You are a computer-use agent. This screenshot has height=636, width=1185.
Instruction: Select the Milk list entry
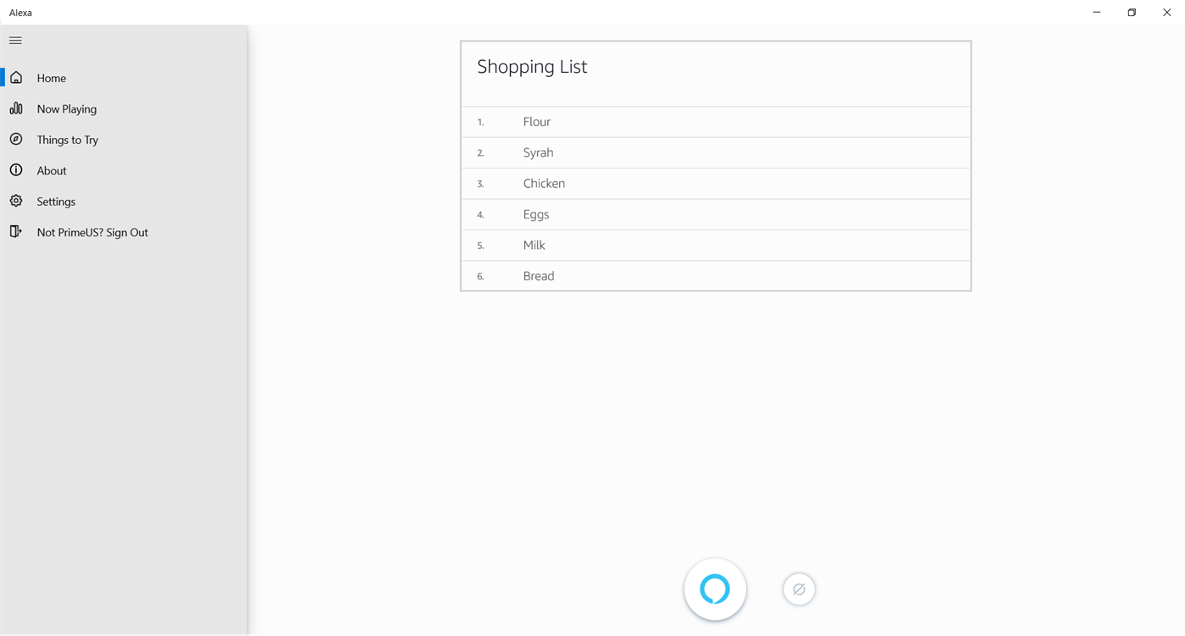coord(534,246)
